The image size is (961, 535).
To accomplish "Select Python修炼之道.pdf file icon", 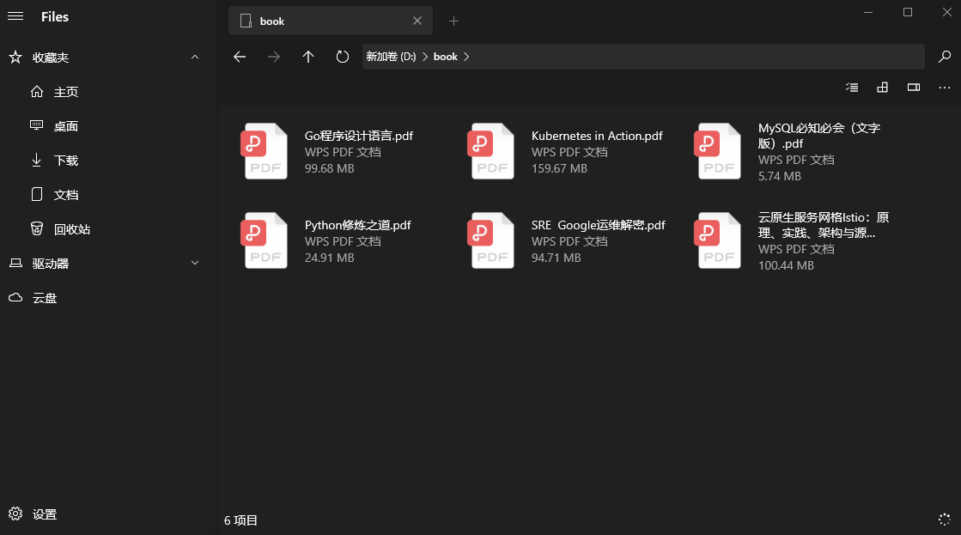I will click(265, 240).
